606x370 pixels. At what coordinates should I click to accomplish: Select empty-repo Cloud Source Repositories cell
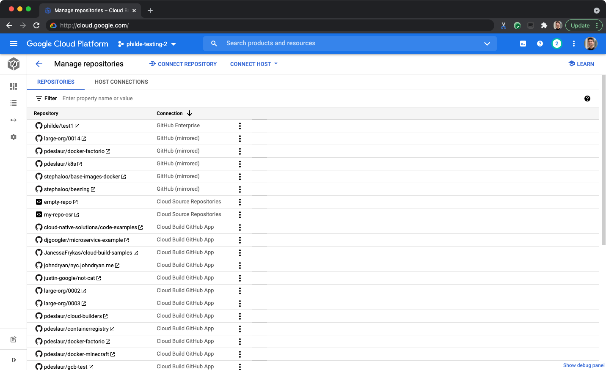189,202
